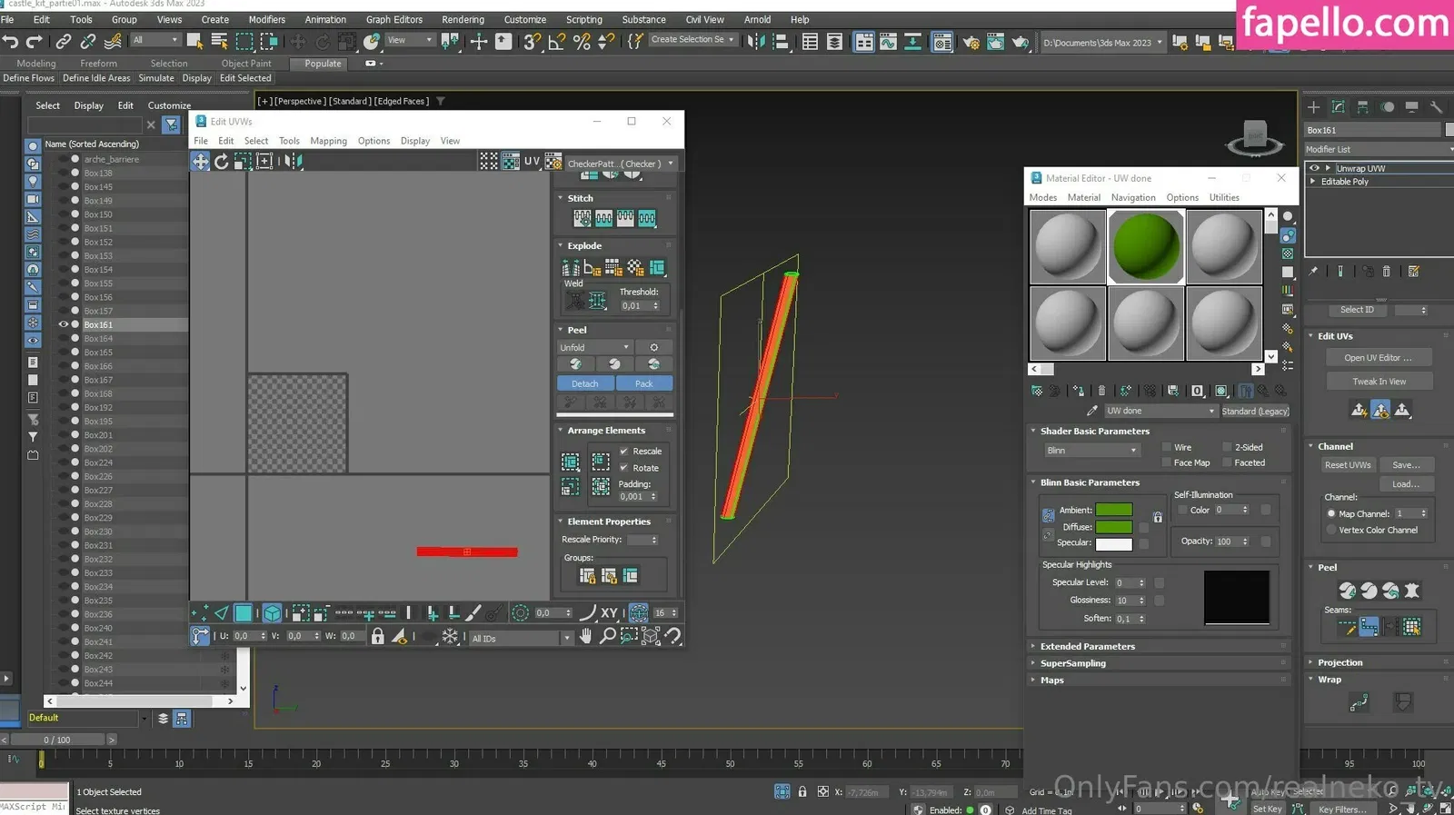Screen dimensions: 1454x815
Task: Select the polygon sub-object mode icon in UV editor
Action: [244, 613]
